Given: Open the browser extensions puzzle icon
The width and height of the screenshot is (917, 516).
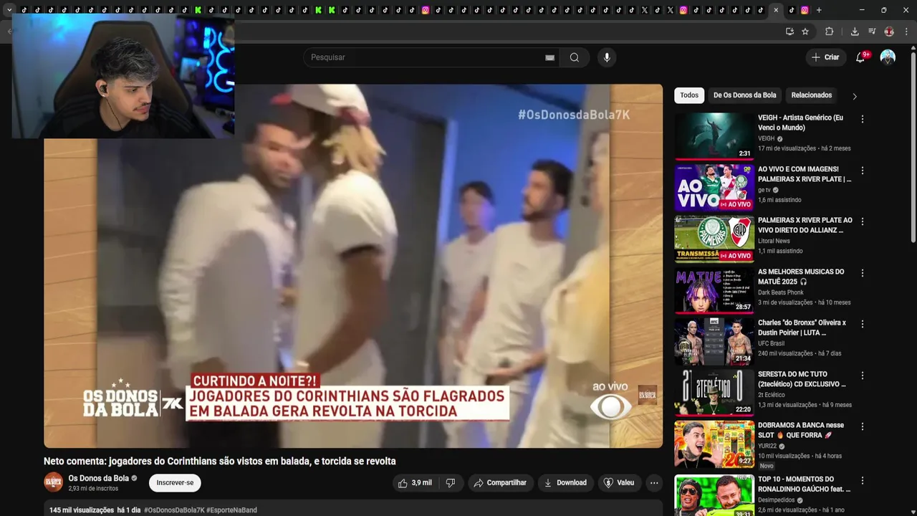Looking at the screenshot, I should [x=830, y=32].
